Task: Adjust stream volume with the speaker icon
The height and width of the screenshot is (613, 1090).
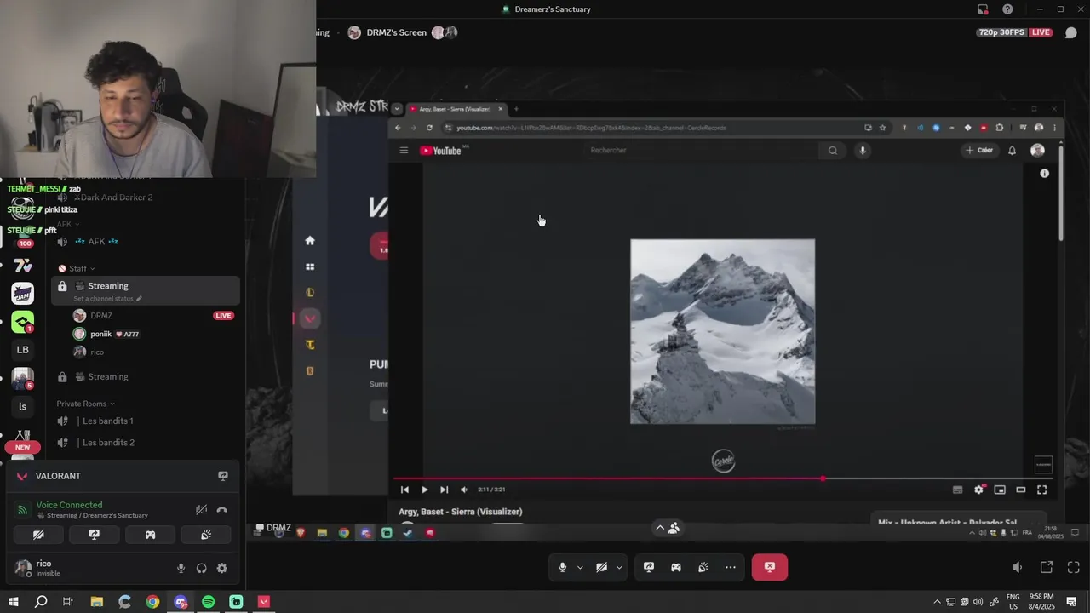Action: point(1018,567)
